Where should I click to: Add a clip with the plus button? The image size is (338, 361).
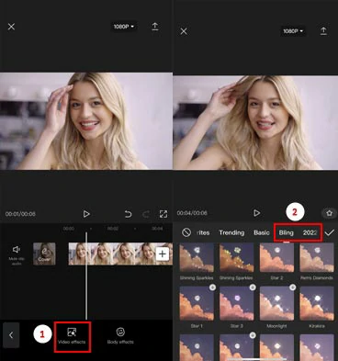coord(163,254)
